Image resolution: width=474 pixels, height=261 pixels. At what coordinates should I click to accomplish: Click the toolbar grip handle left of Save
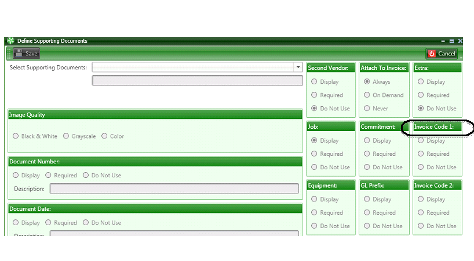click(x=9, y=54)
